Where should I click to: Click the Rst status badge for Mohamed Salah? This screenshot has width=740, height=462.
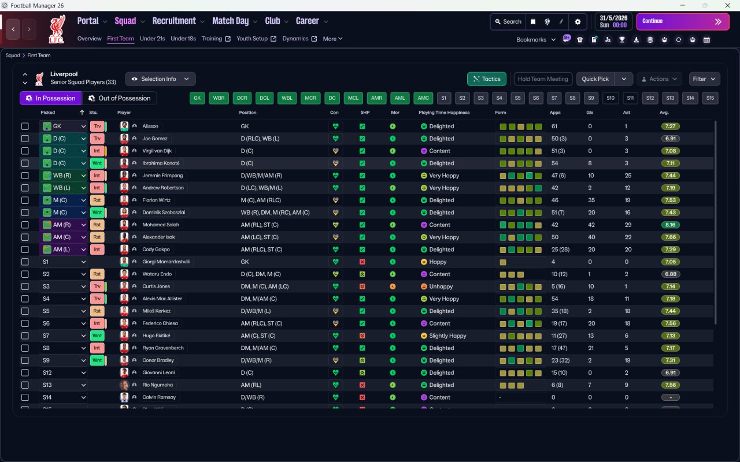[97, 225]
